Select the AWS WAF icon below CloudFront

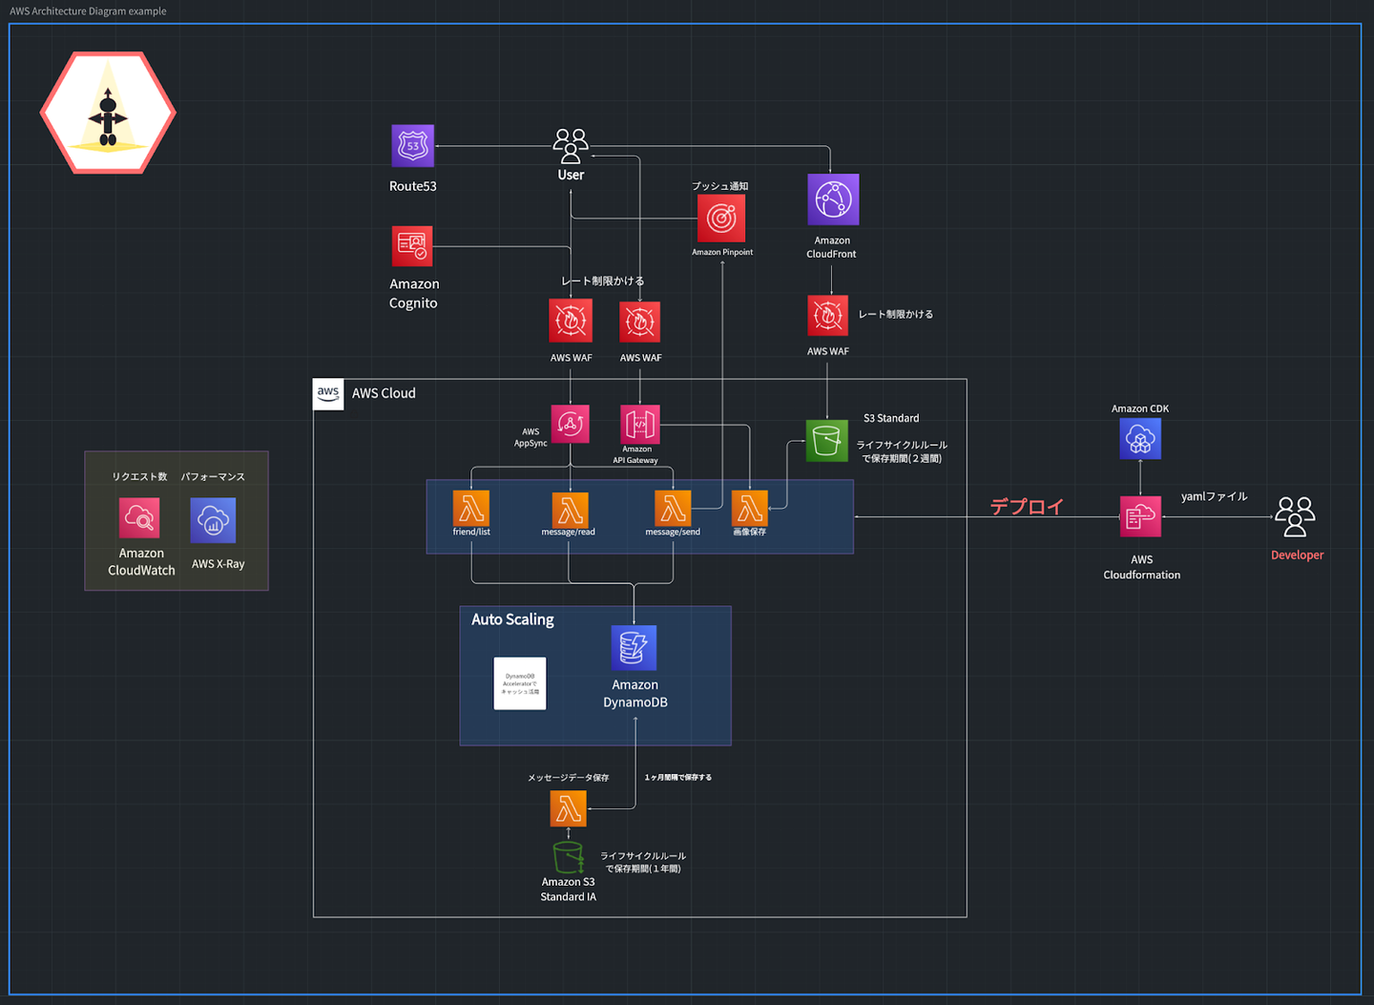pyautogui.click(x=828, y=315)
